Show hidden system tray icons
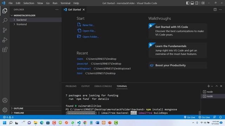 (x=193, y=123)
